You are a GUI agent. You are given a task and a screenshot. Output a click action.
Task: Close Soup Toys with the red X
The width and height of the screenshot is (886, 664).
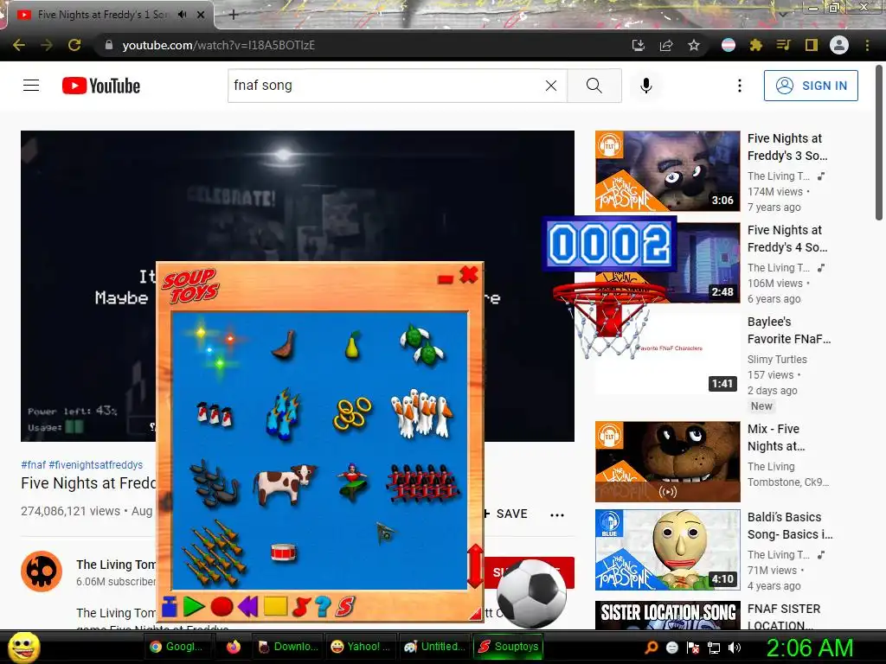tap(468, 275)
